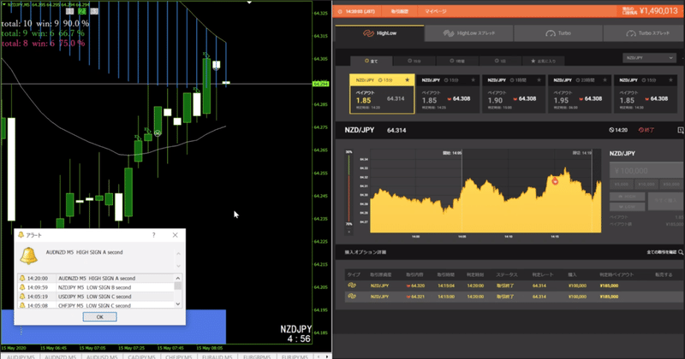Viewport: 685px width, 359px height.
Task: Select NZD/JPY 15分 card expiring 14:30
Action: pyautogui.click(x=646, y=94)
